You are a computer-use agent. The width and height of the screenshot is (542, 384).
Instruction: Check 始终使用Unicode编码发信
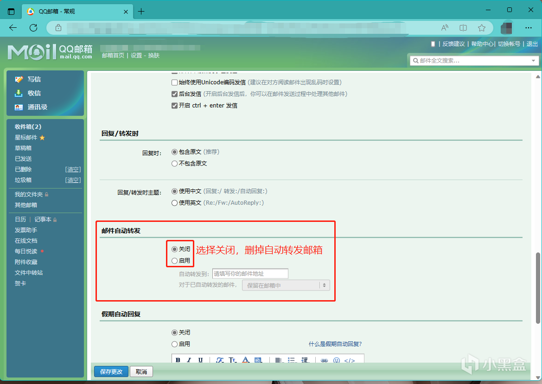point(174,82)
